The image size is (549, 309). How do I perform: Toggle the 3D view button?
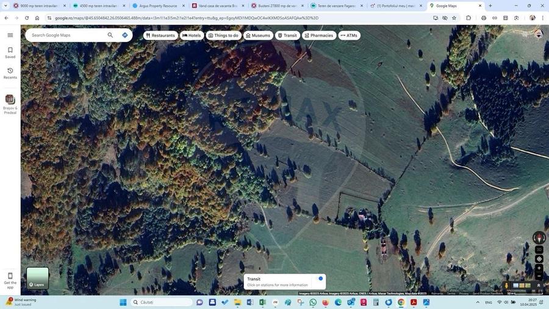[539, 249]
